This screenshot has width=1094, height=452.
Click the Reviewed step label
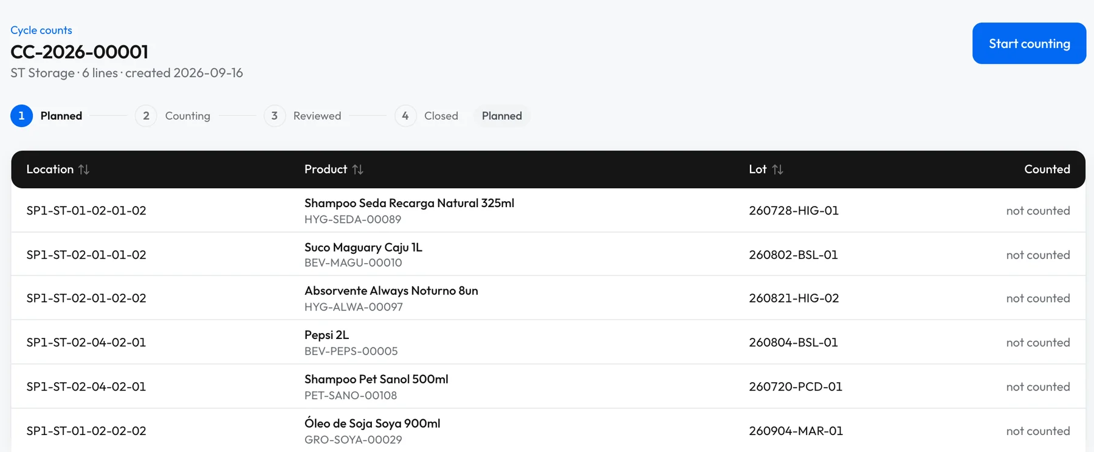point(317,116)
